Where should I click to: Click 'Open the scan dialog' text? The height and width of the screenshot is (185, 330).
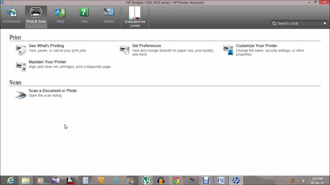click(x=45, y=96)
